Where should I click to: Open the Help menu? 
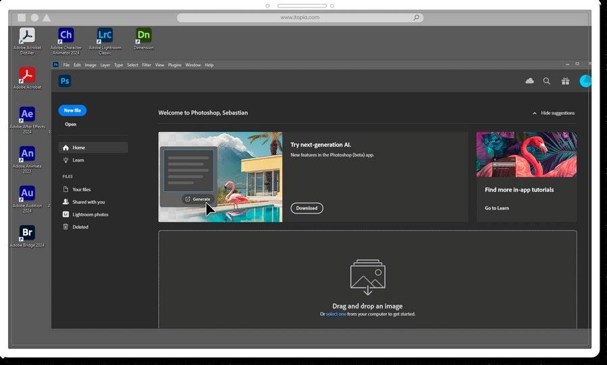(209, 65)
